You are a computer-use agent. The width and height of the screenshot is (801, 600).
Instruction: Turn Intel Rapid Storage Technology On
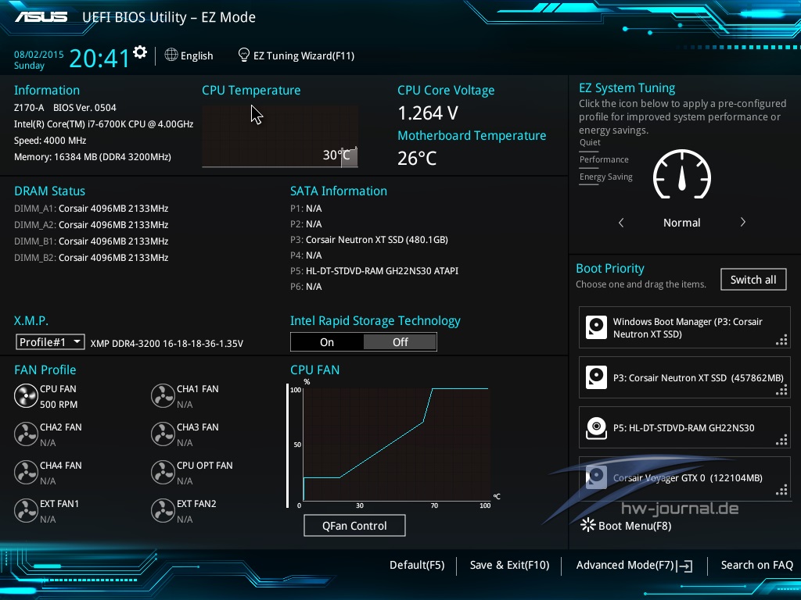pyautogui.click(x=327, y=342)
